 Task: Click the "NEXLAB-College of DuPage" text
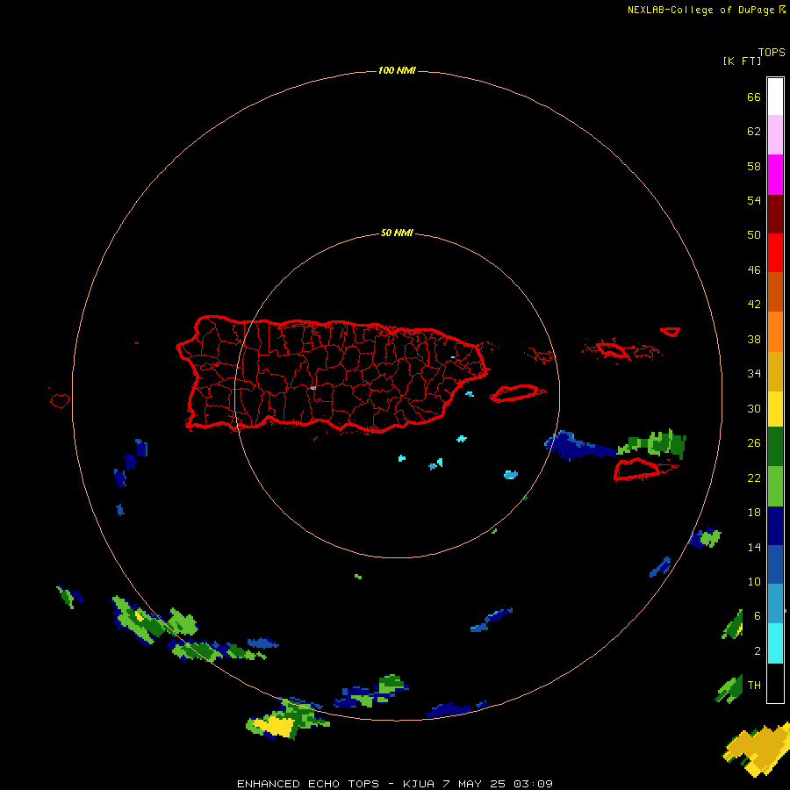(700, 10)
